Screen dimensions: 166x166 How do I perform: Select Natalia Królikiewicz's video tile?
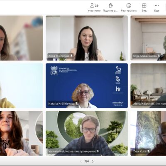click(87, 85)
